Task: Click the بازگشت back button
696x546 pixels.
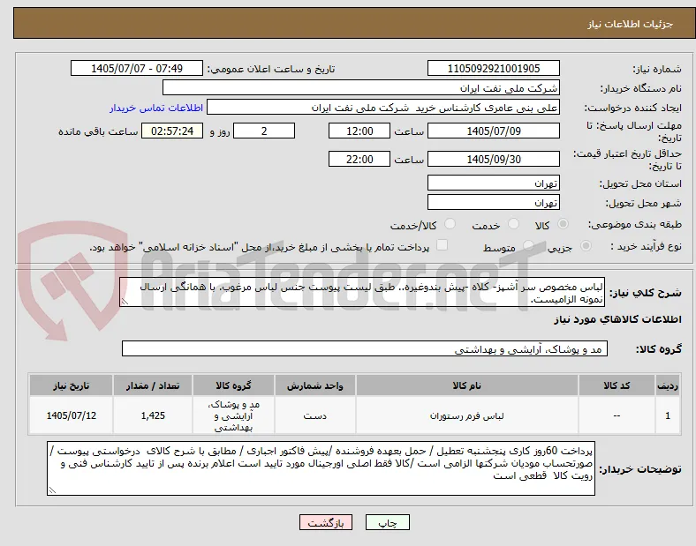Action: 326,523
